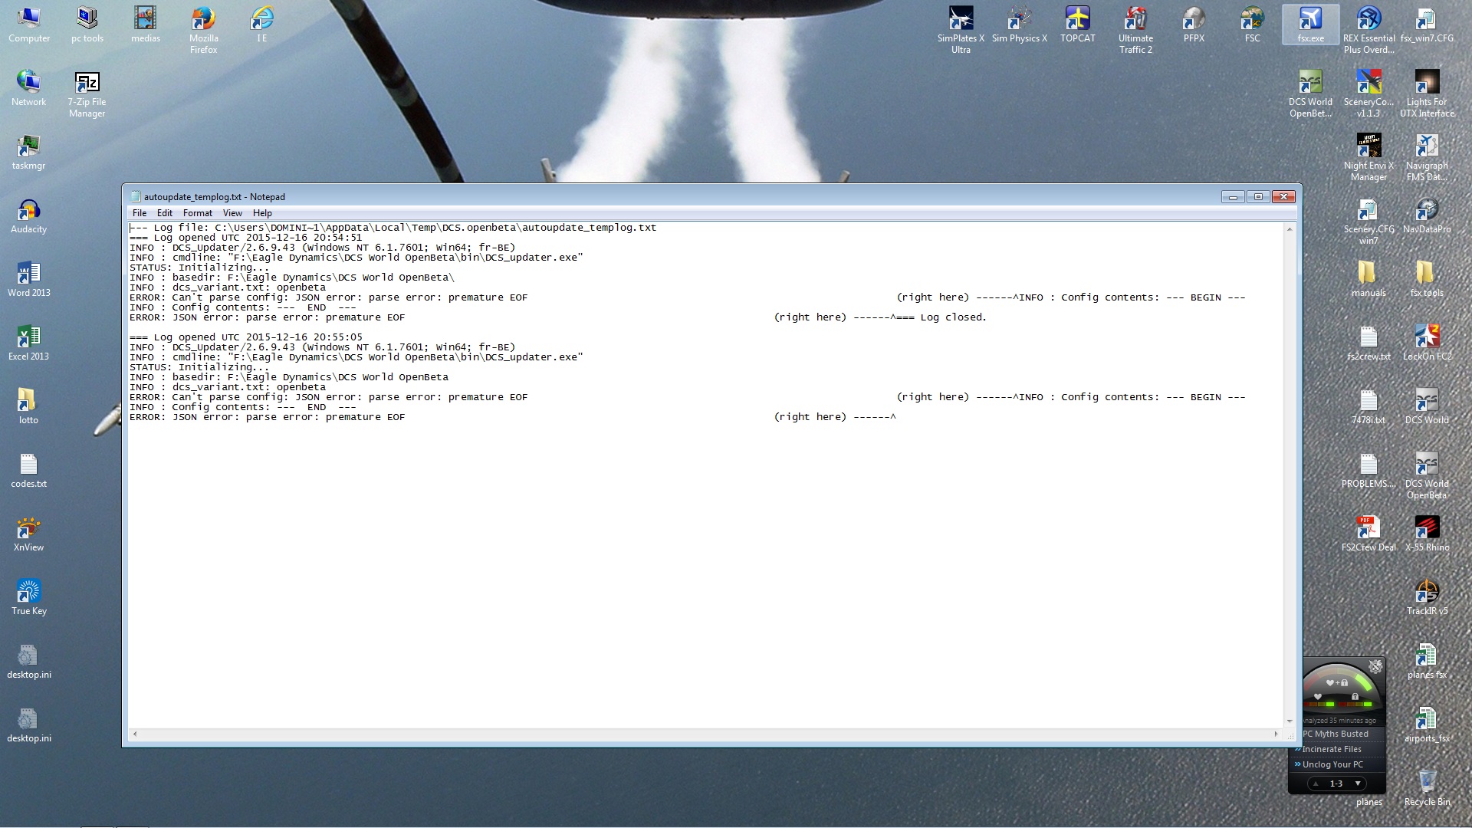1472x828 pixels.
Task: Click the Unclog Your PC link
Action: pos(1332,764)
